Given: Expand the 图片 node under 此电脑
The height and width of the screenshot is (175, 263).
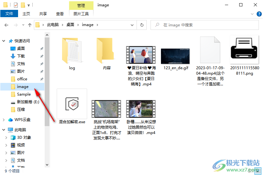Looking at the screenshot, I should (x=6, y=153).
